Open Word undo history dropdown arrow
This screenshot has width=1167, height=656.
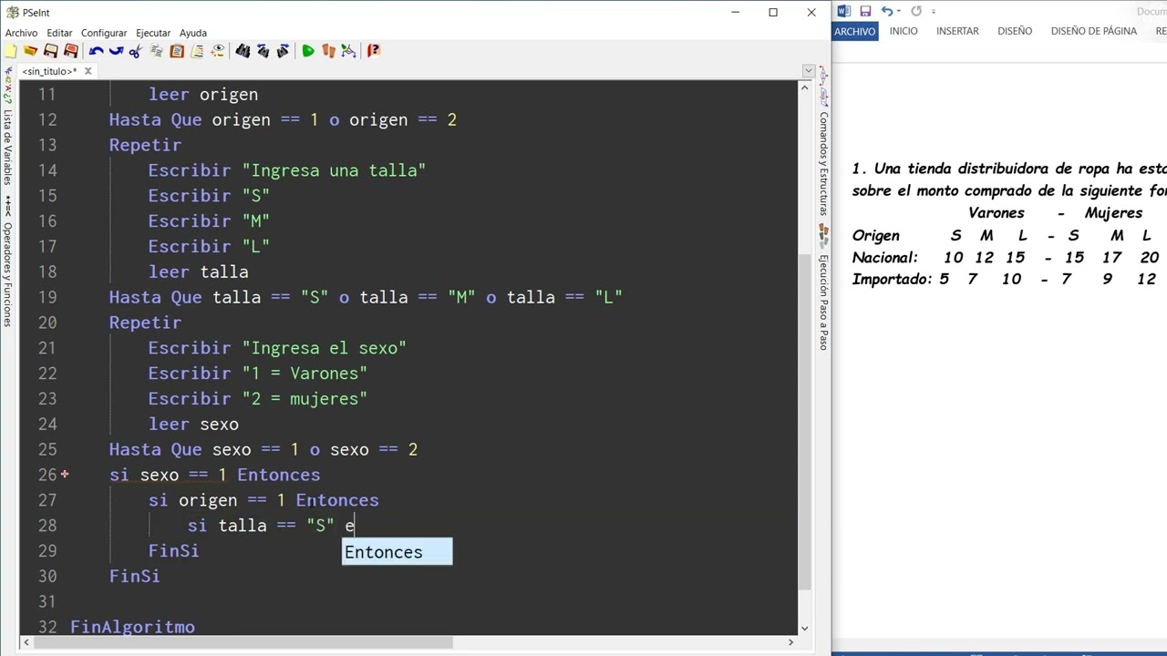pyautogui.click(x=899, y=11)
